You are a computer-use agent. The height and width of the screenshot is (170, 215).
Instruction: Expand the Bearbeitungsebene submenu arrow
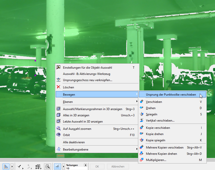point(137,149)
